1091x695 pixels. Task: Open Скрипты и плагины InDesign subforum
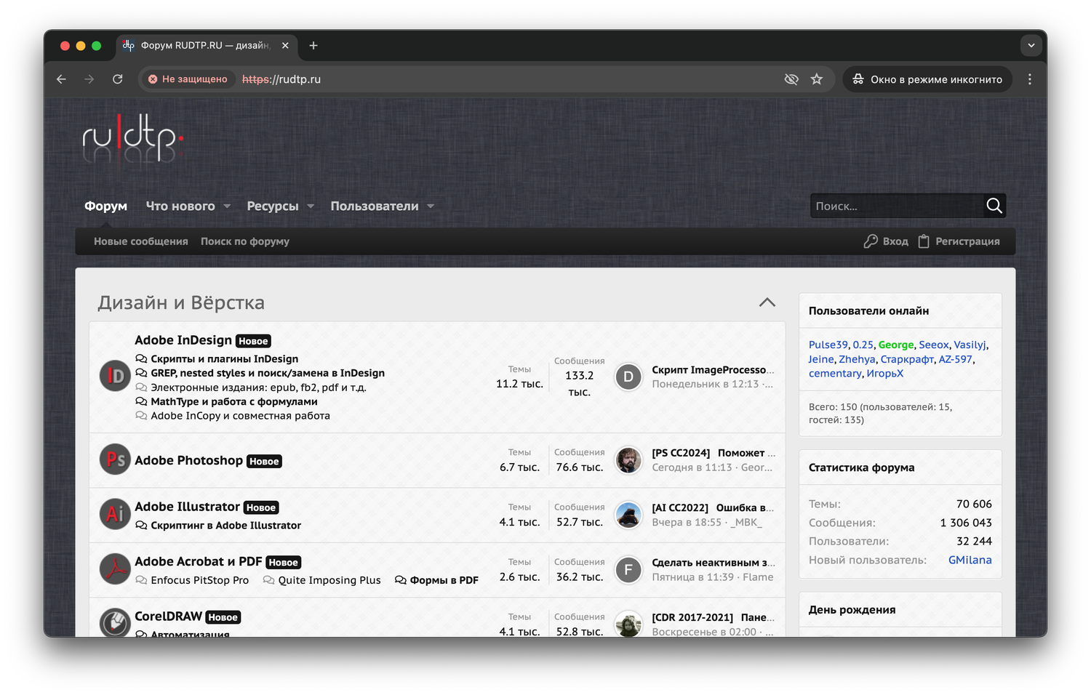[224, 359]
